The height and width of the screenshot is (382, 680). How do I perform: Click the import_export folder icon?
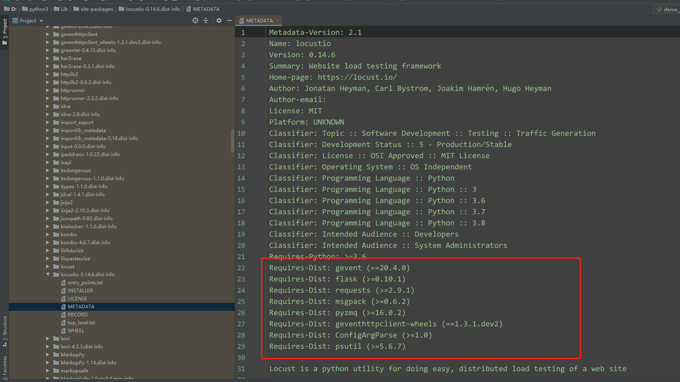click(x=56, y=122)
